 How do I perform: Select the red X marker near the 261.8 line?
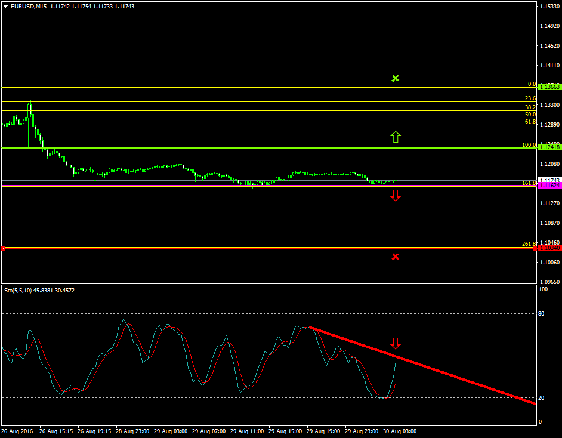pyautogui.click(x=396, y=257)
